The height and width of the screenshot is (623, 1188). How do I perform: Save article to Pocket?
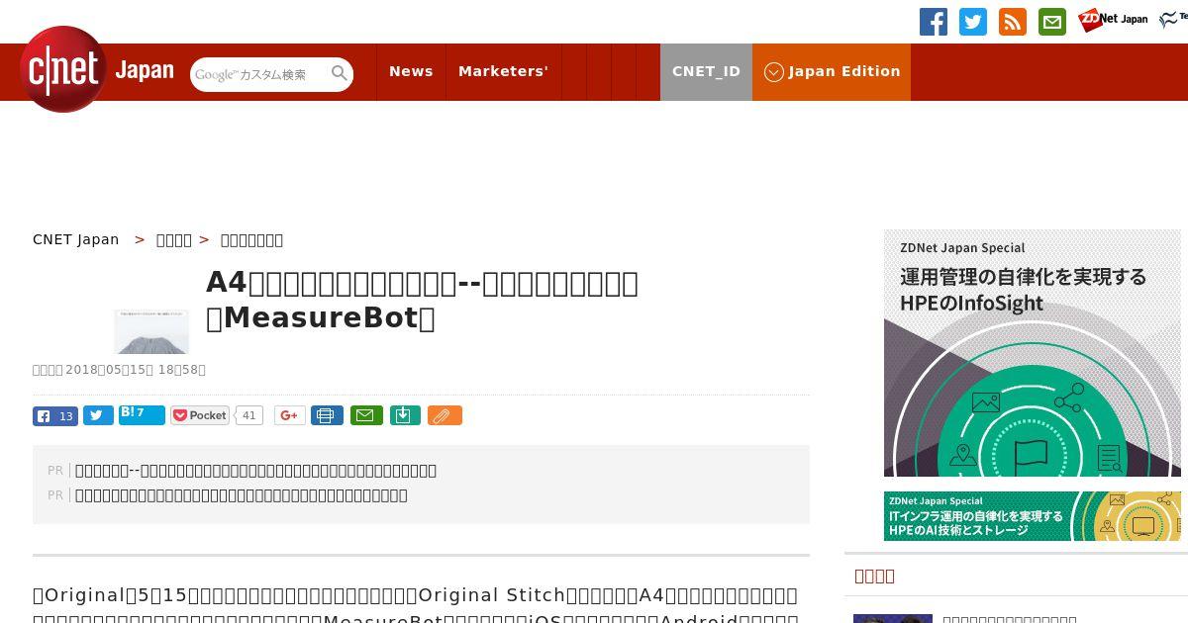200,415
